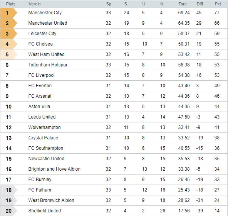This screenshot has height=217, width=228.
Task: Click the orange rank 2 badge
Action: [9, 23]
